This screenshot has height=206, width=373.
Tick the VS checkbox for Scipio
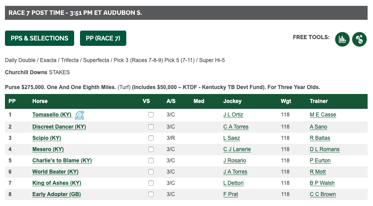click(151, 138)
